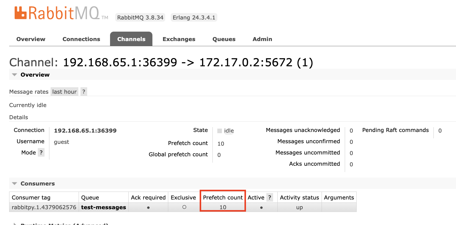Click the Exclusive column header

pyautogui.click(x=183, y=198)
